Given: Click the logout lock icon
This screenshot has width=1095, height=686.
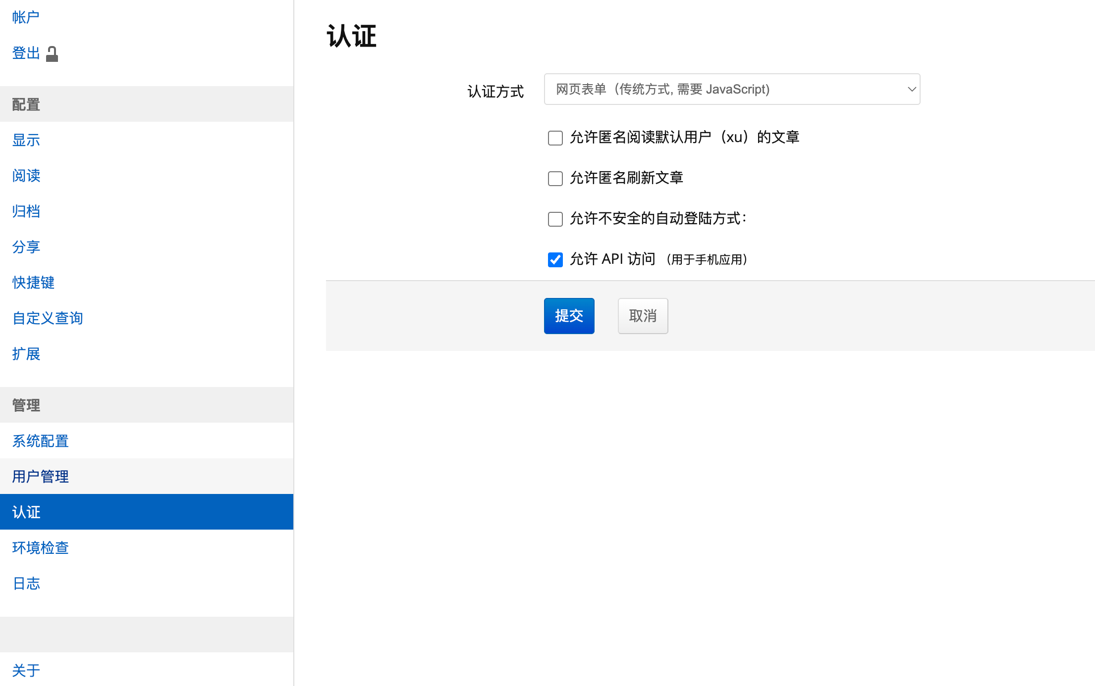Looking at the screenshot, I should pyautogui.click(x=52, y=54).
